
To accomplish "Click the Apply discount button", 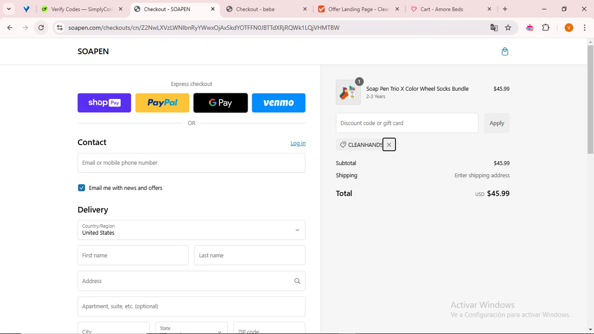I will click(497, 123).
